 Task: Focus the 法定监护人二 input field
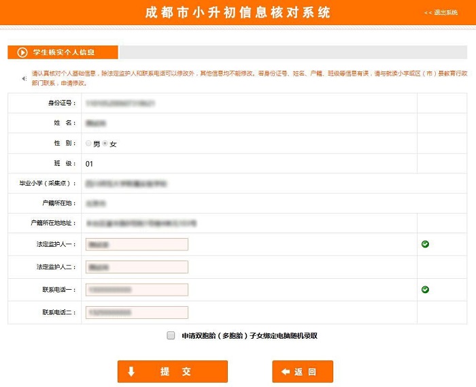[x=137, y=267]
